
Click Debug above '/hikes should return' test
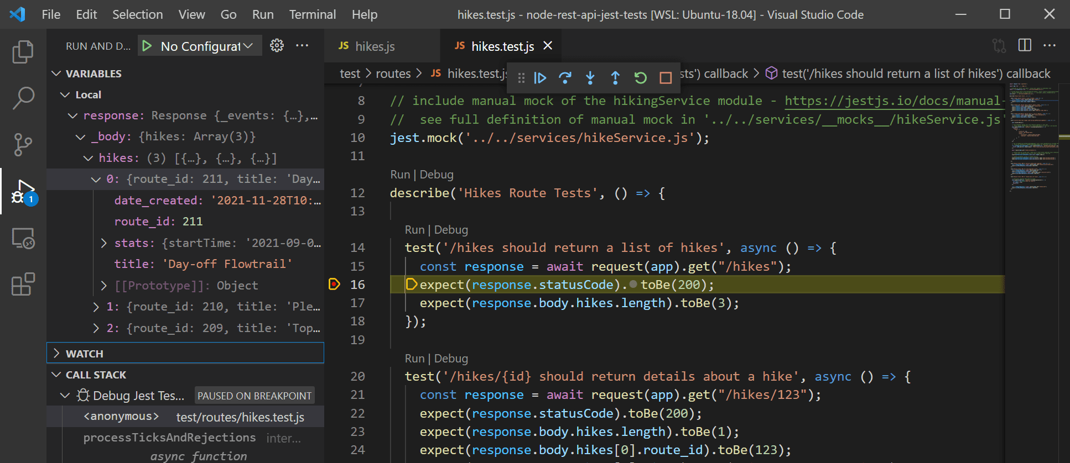tap(451, 230)
